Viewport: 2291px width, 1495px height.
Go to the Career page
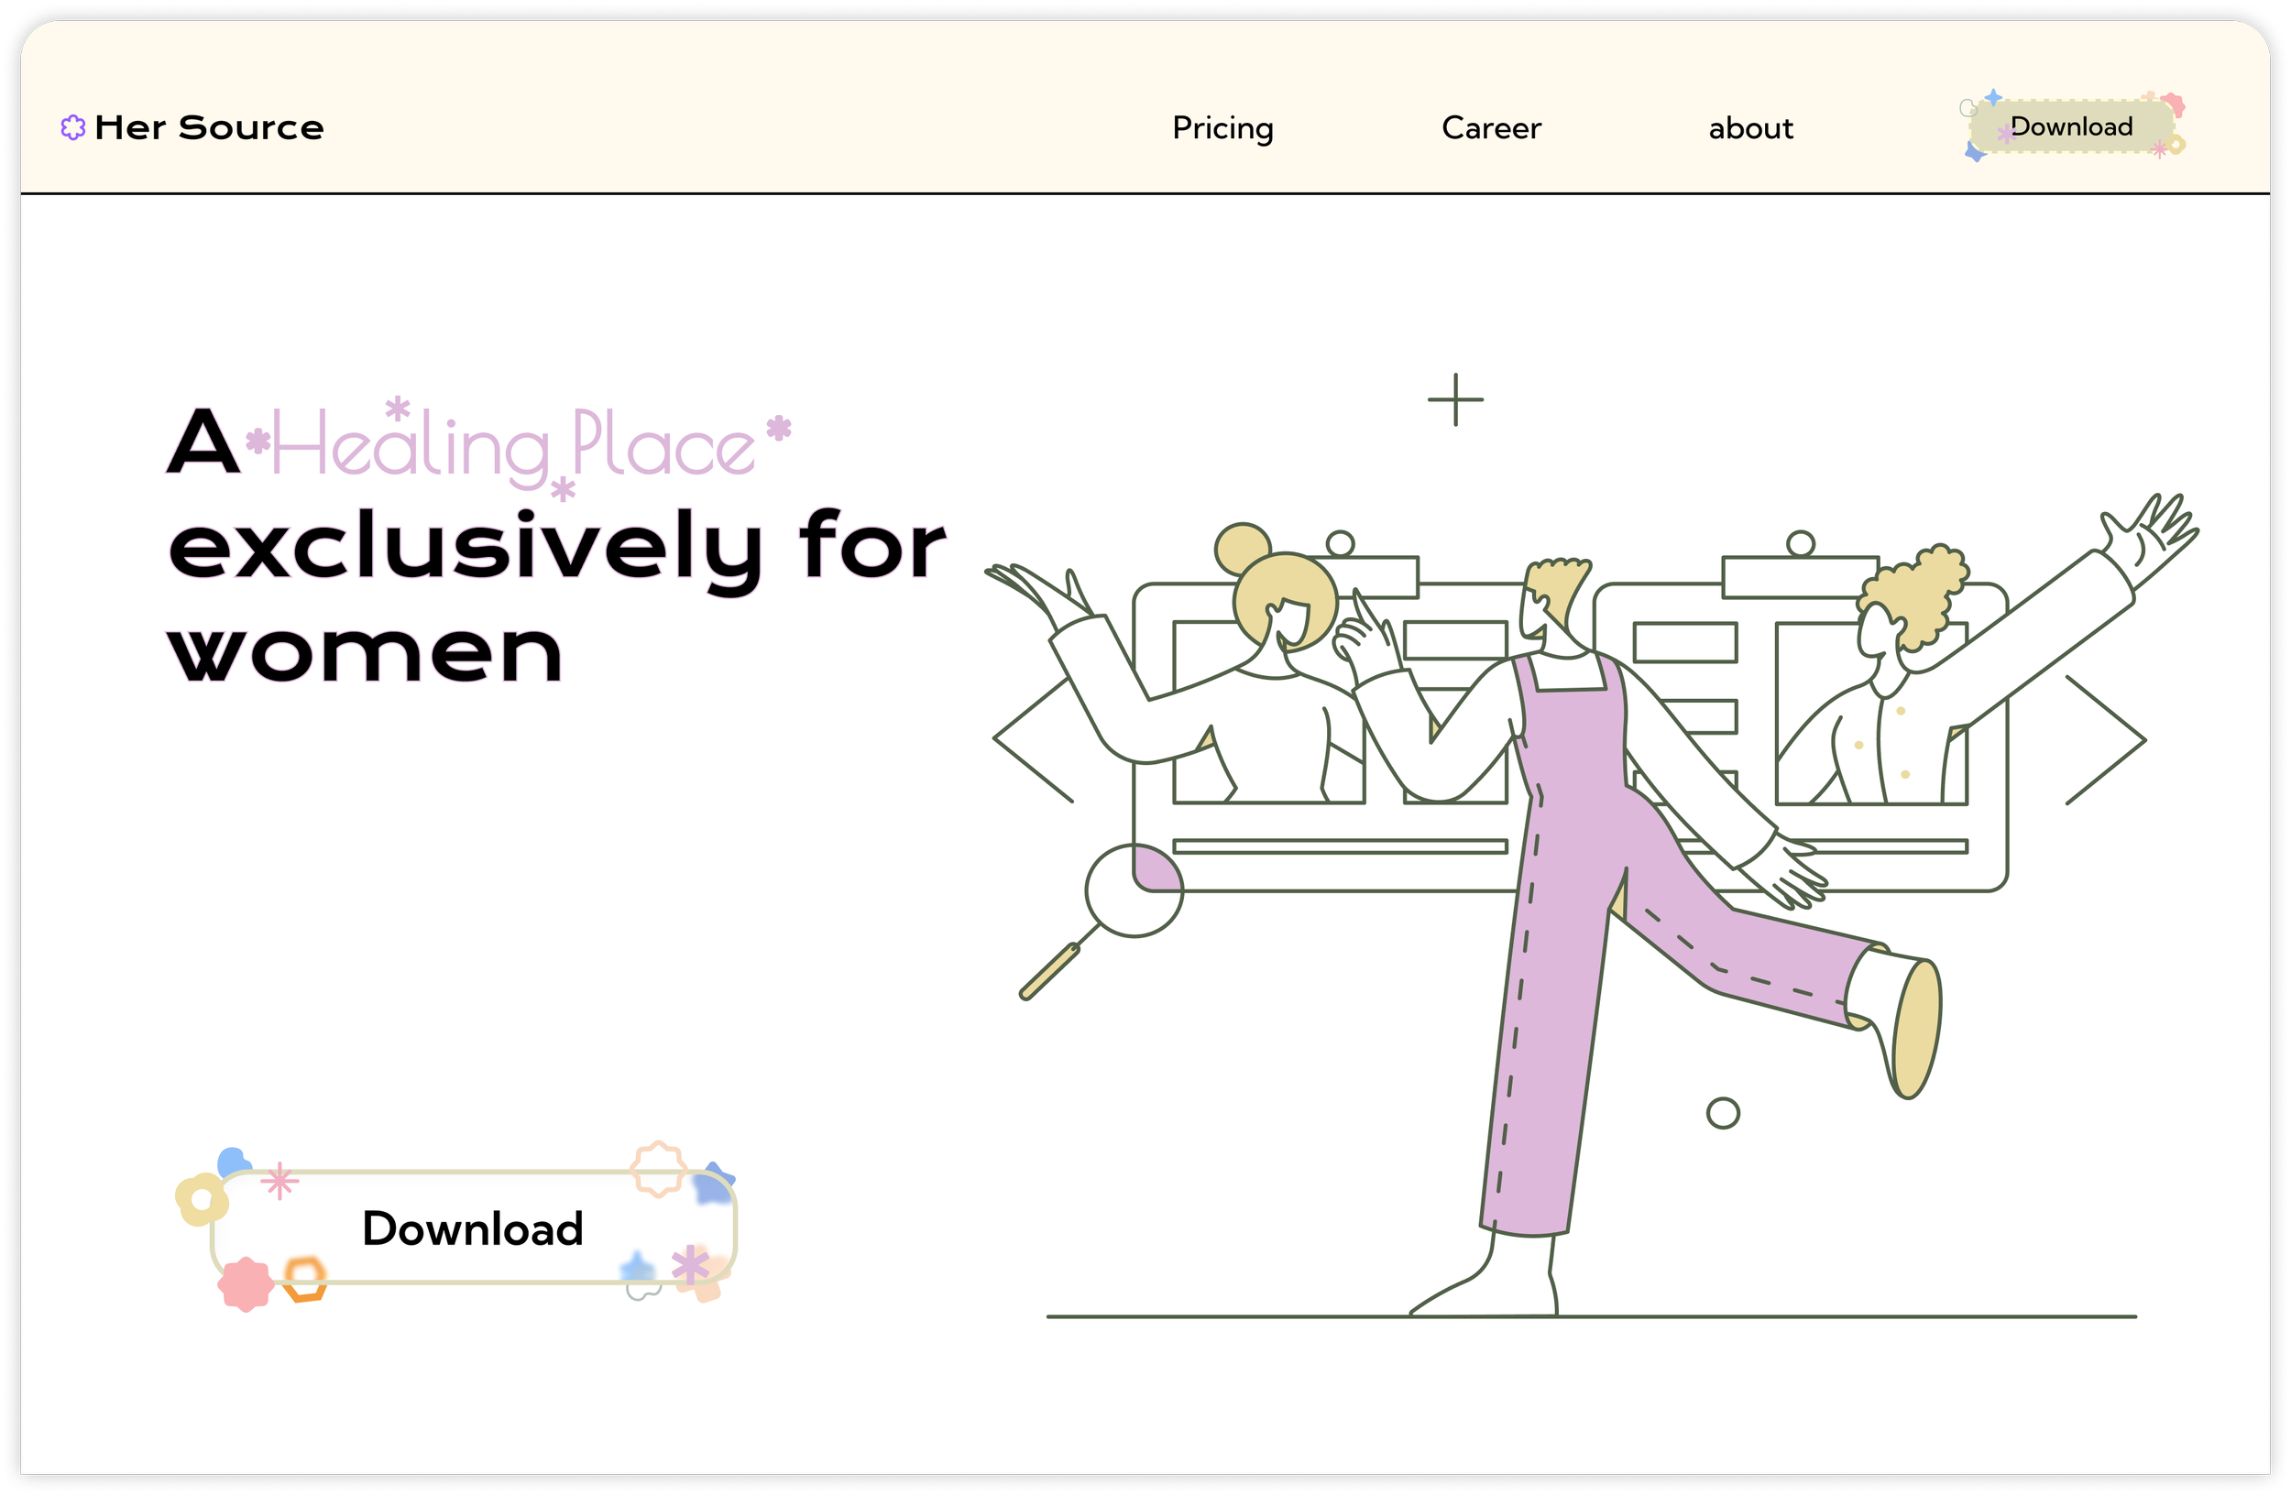1490,128
